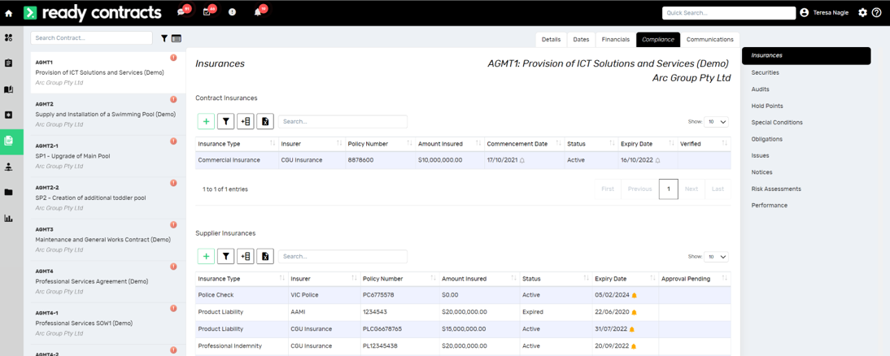Open the bell notifications icon

[x=258, y=12]
